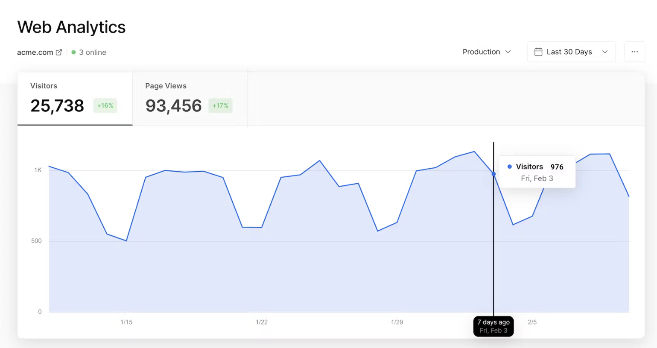
Task: Click the +16% growth badge
Action: (105, 105)
